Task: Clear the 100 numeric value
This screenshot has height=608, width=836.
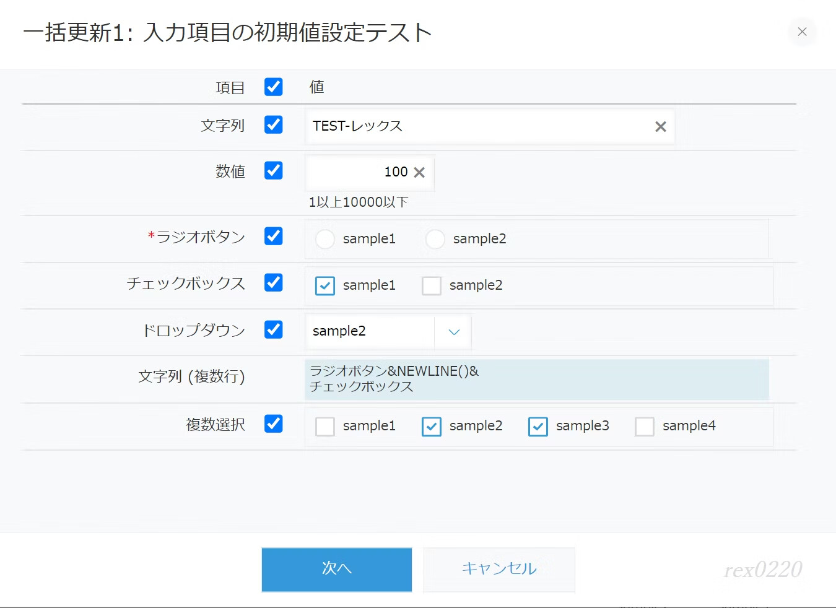Action: pos(419,173)
